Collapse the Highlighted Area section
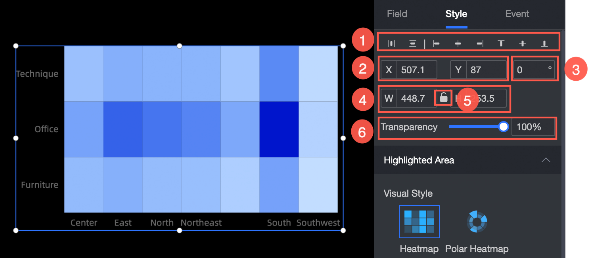 [x=546, y=160]
